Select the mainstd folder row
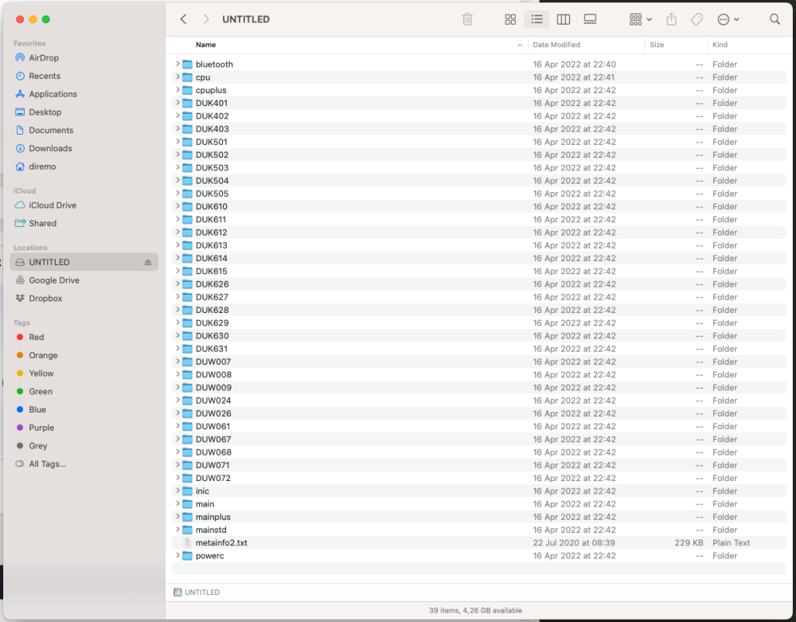This screenshot has width=796, height=622. 478,530
